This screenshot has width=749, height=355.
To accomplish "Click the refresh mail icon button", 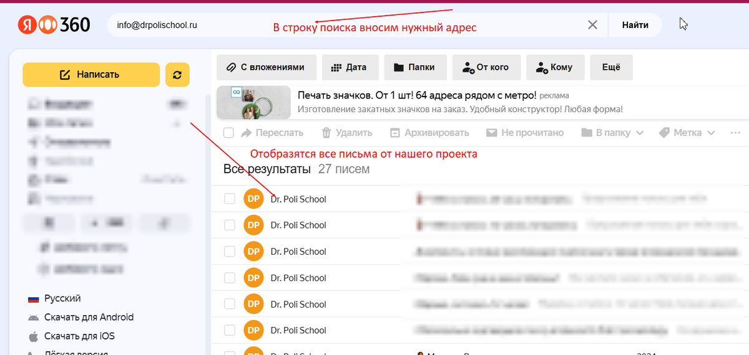I will point(177,75).
